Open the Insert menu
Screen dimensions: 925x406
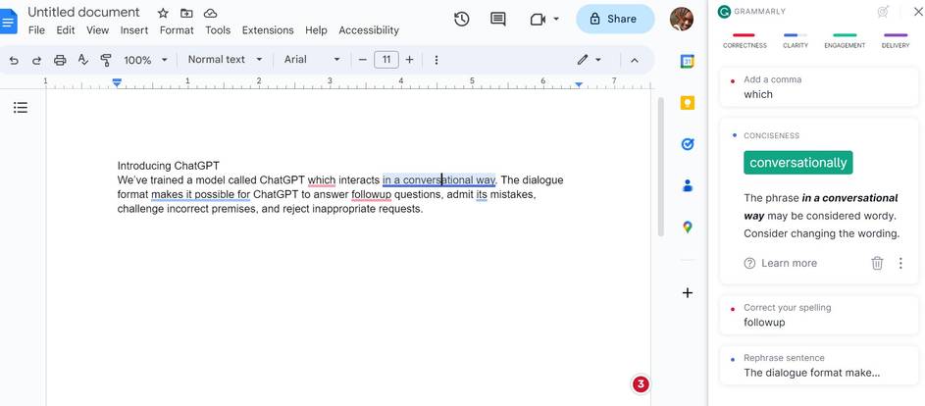click(133, 30)
